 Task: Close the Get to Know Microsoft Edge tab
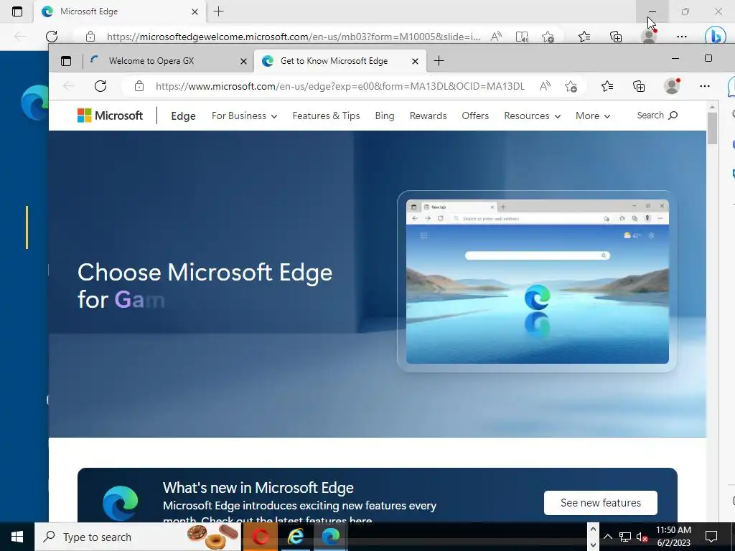[x=415, y=62]
